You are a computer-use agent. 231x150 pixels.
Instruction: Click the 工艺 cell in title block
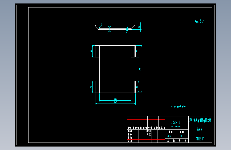click(x=149, y=134)
